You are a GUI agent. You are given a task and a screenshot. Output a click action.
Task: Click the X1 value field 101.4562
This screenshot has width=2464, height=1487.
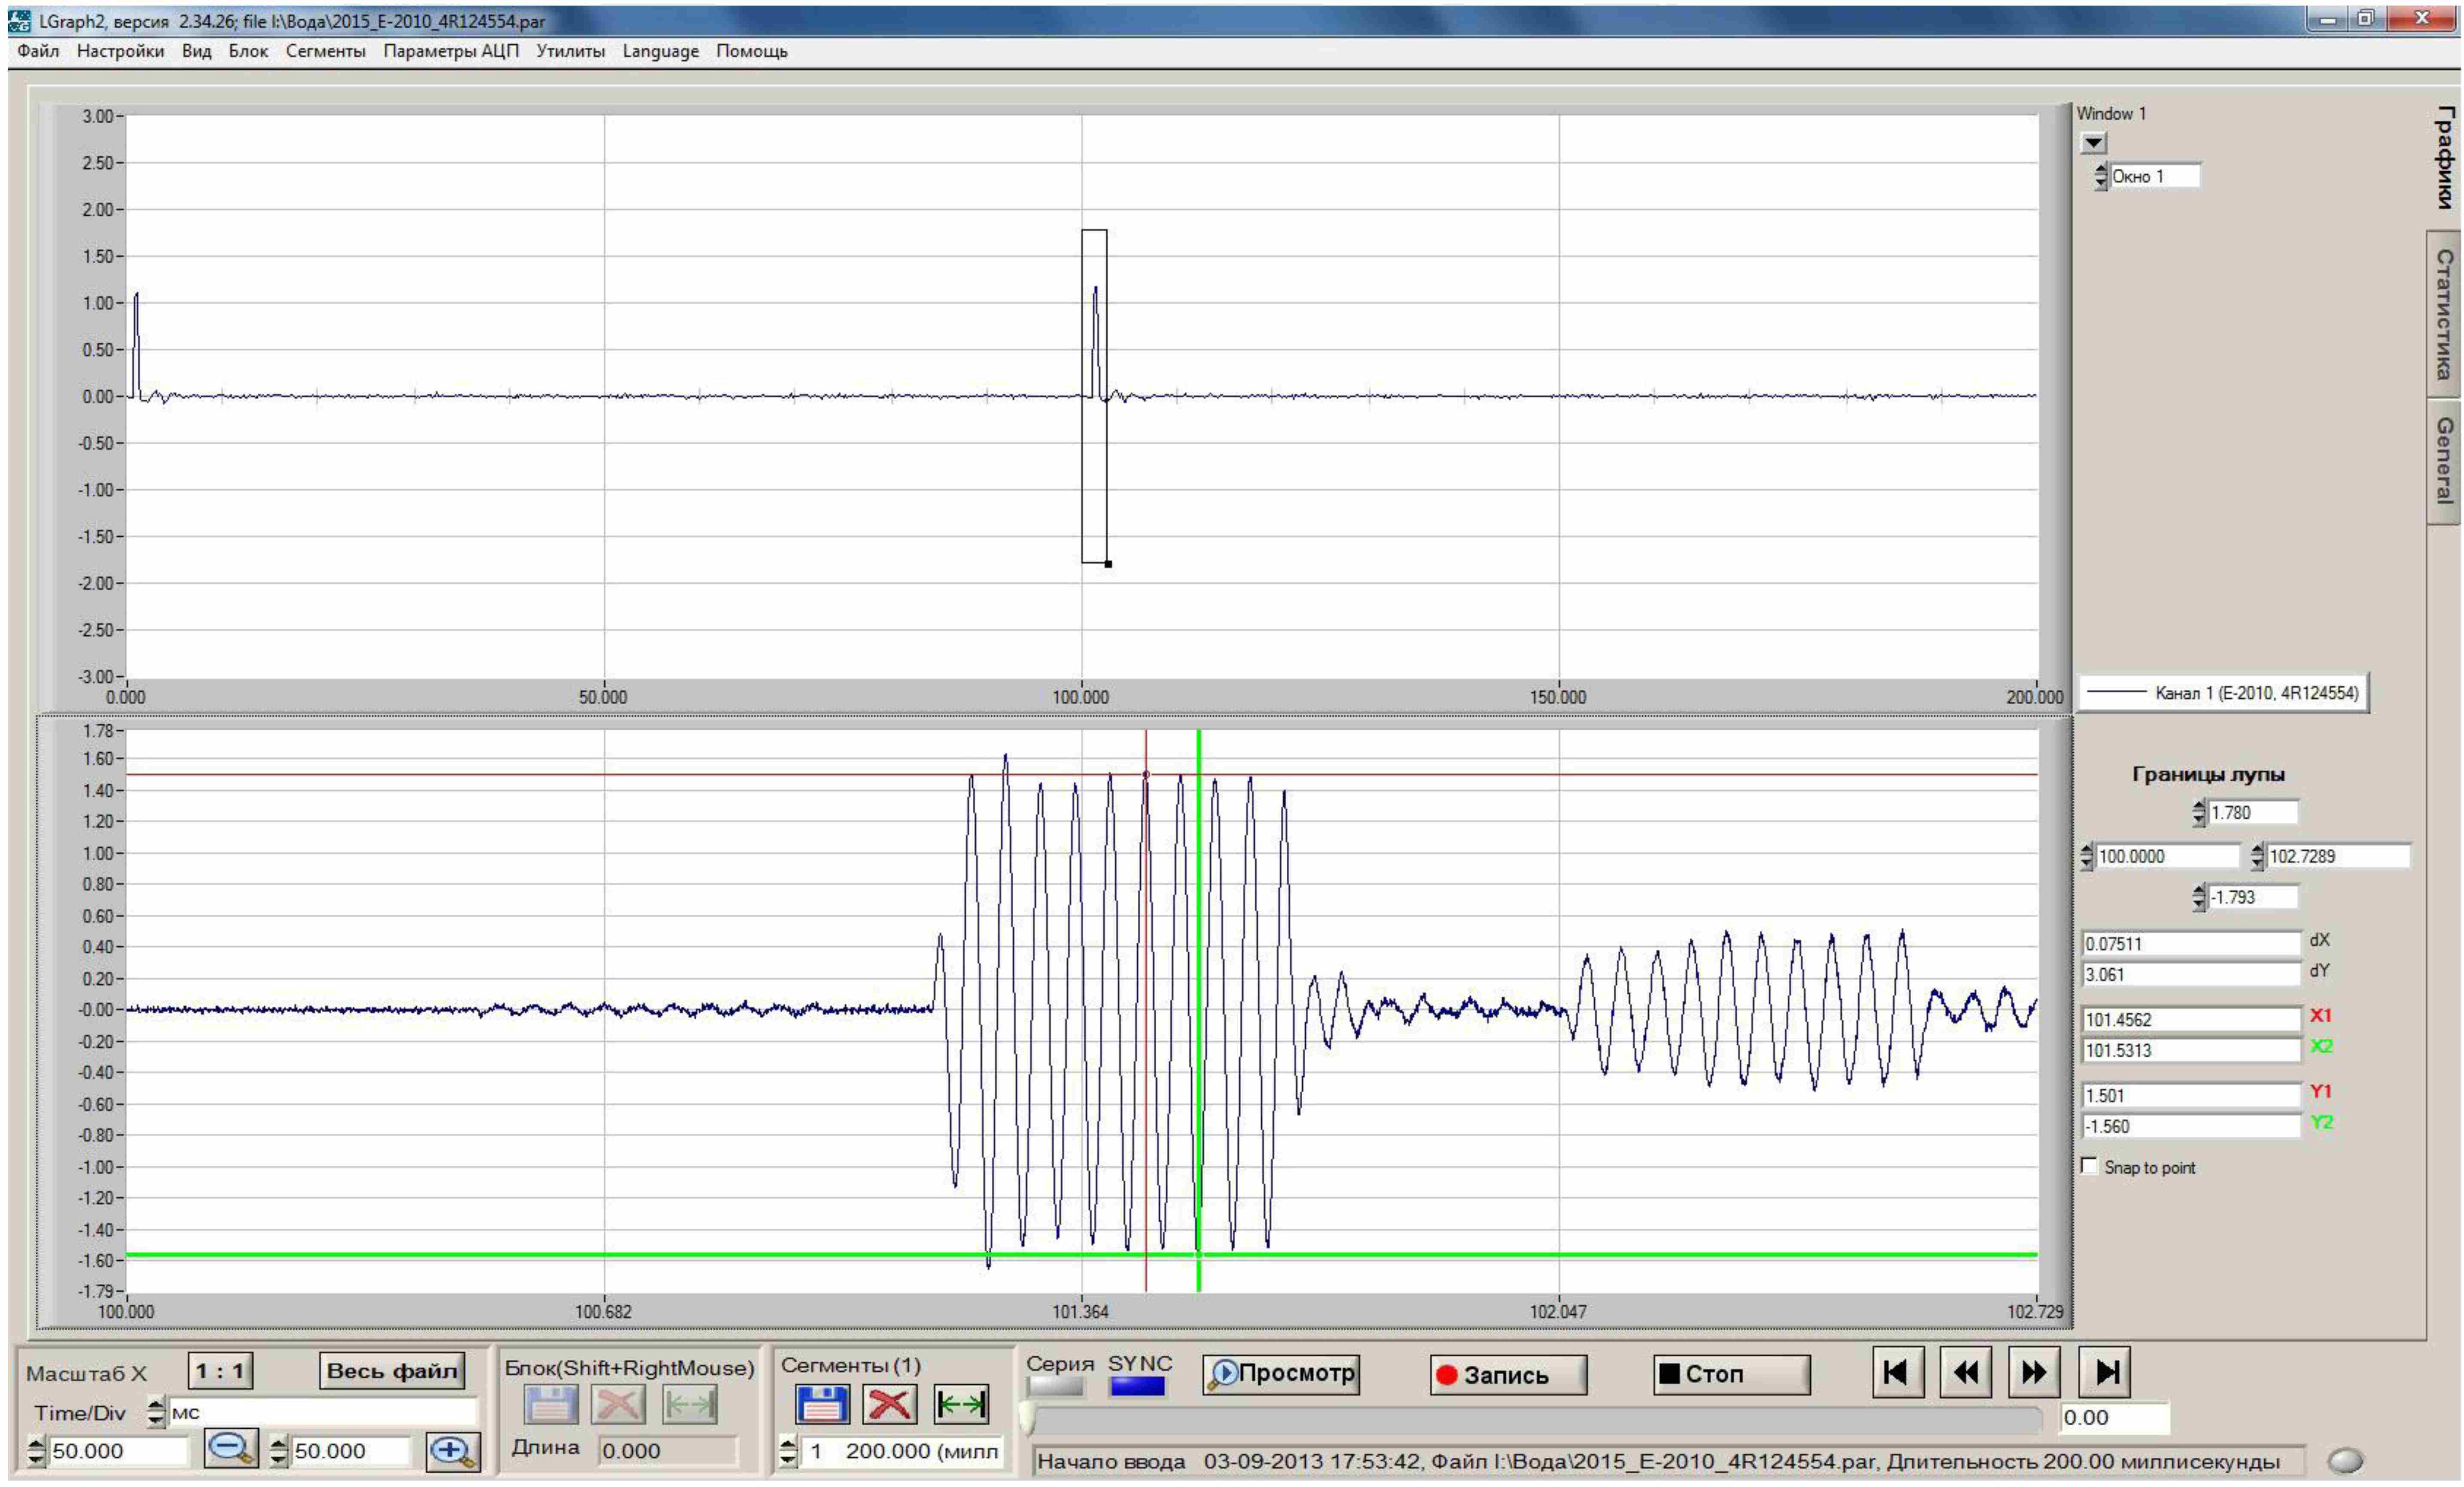point(2191,1019)
